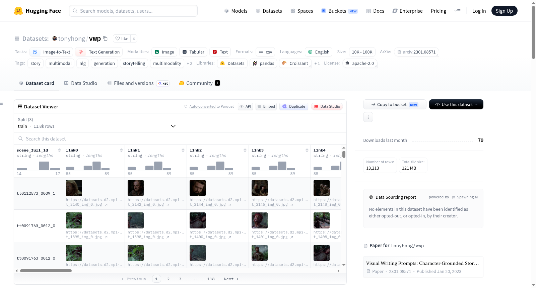Click the page vertical scrollbar thumb
536x288 pixels.
533,32
